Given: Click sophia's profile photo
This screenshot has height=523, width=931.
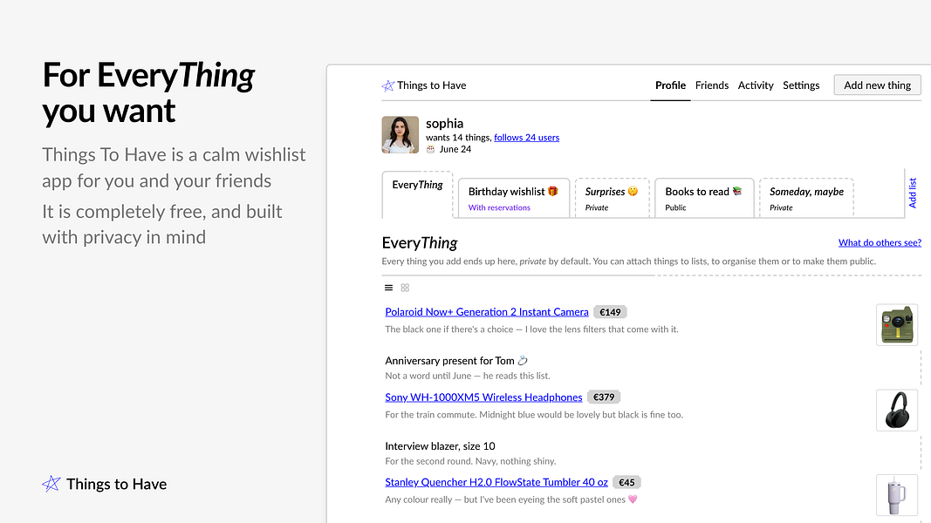Looking at the screenshot, I should [x=400, y=134].
